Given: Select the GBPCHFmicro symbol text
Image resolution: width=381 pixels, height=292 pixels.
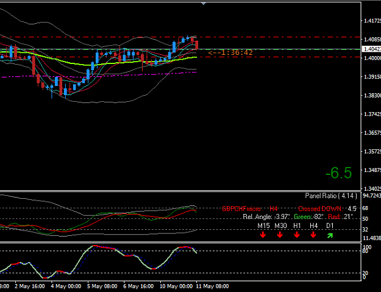Looking at the screenshot, I should (241, 208).
